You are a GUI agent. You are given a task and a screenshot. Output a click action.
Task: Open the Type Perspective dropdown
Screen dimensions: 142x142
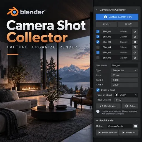coord(124,70)
